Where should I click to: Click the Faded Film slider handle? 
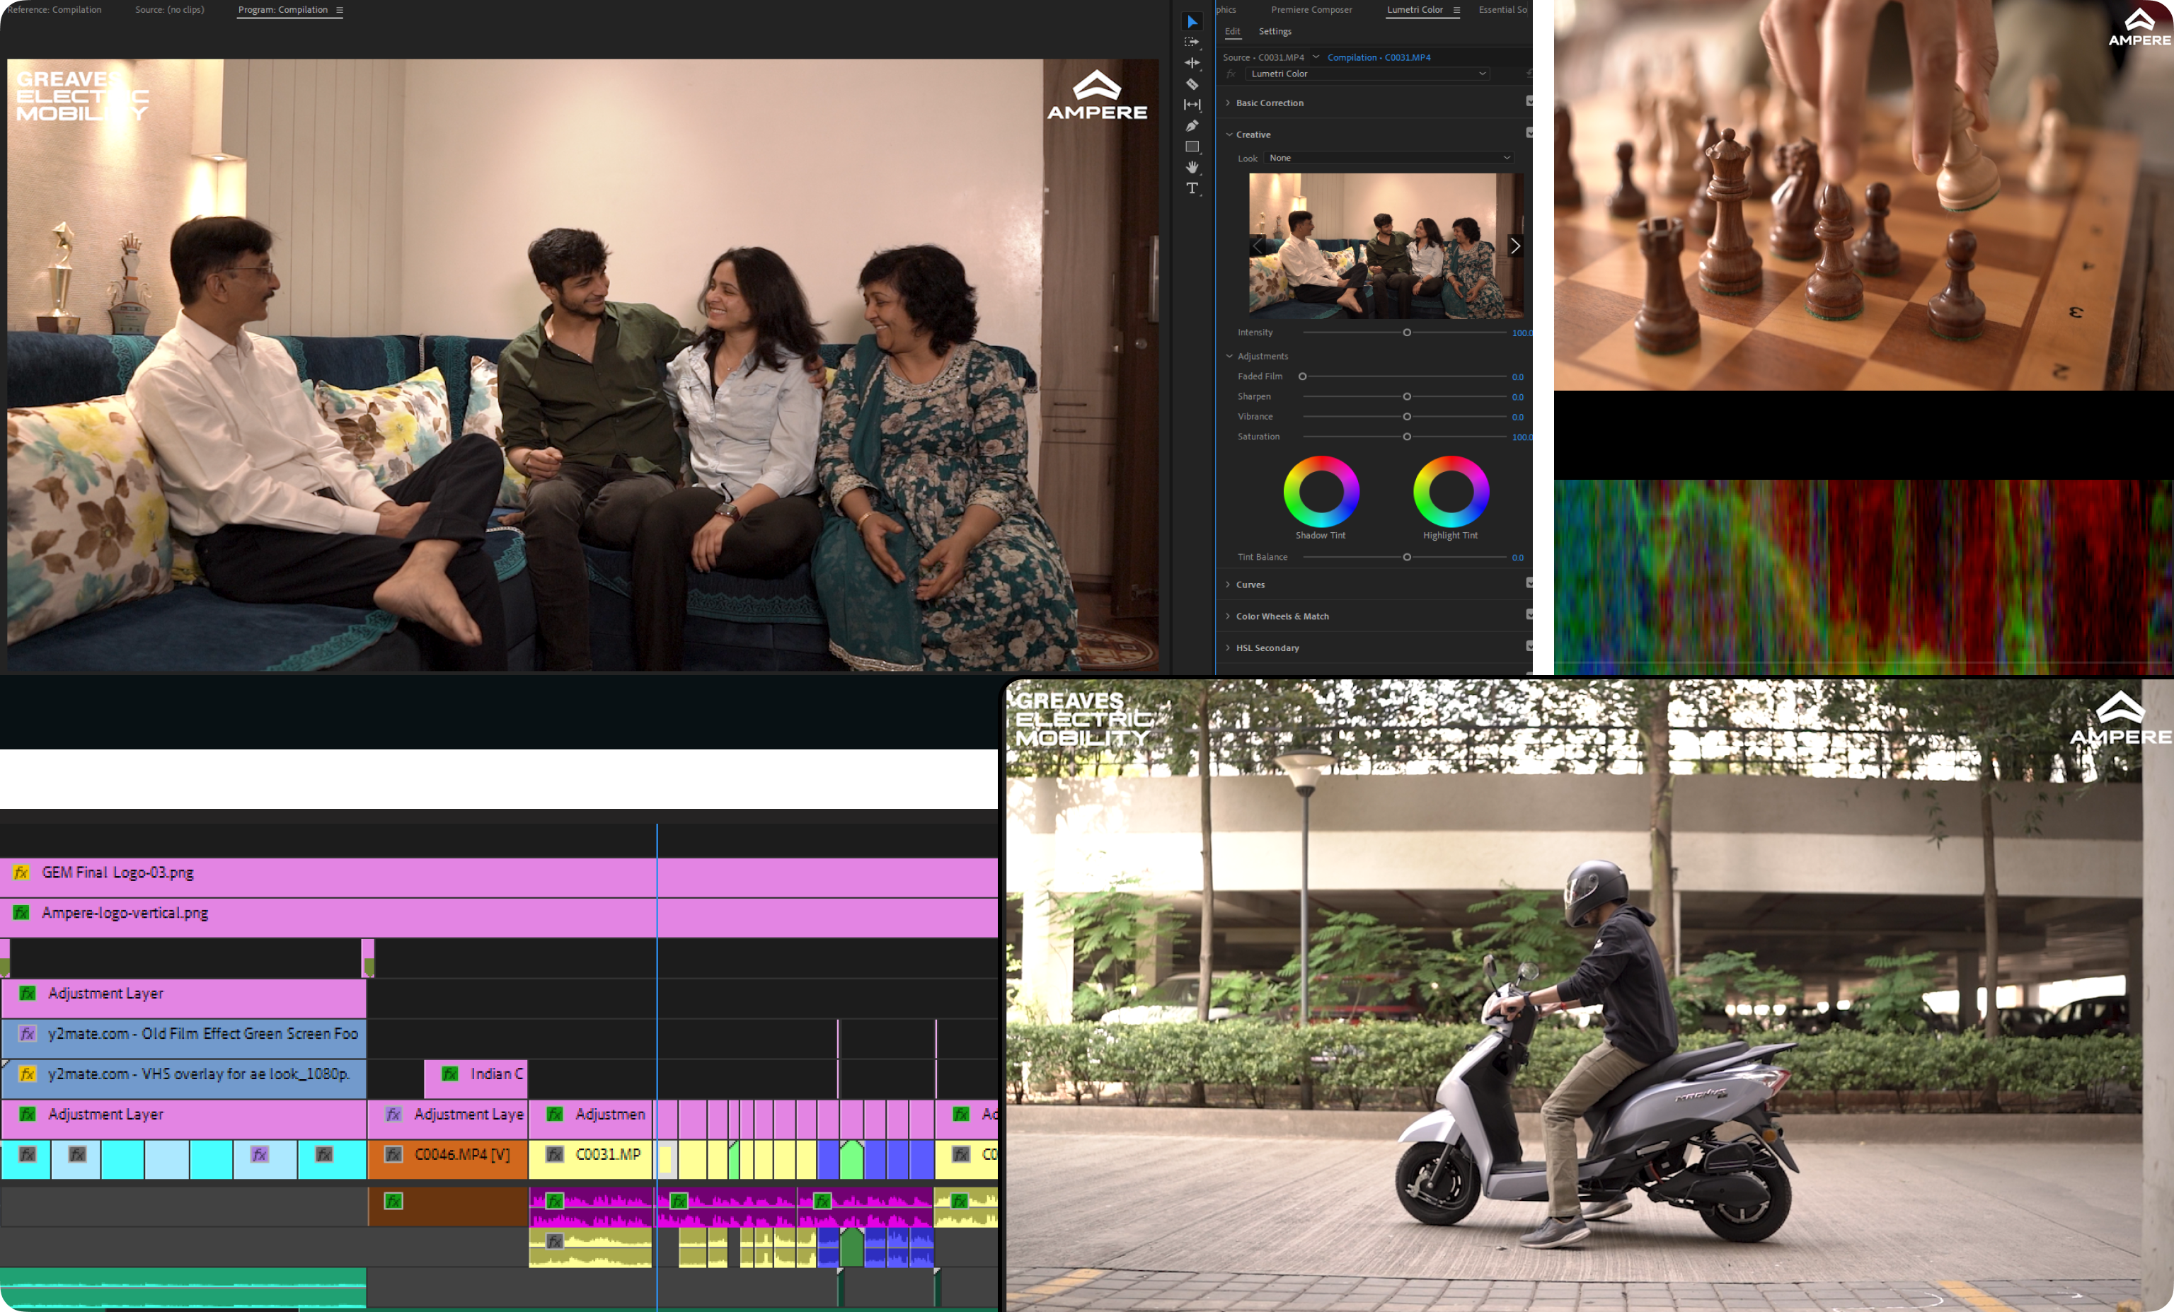(x=1302, y=376)
